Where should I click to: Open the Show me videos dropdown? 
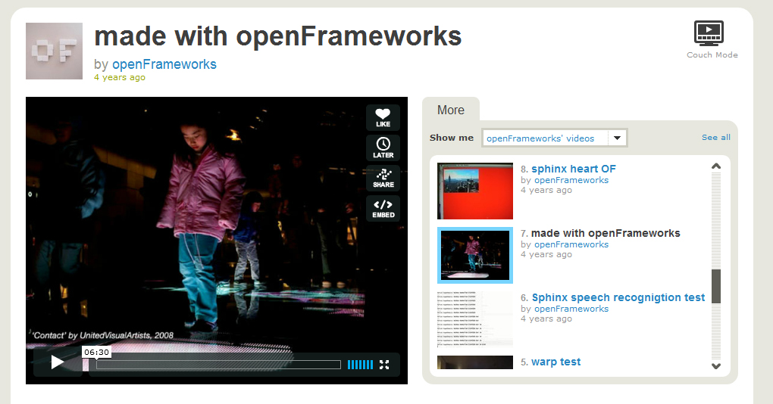pyautogui.click(x=555, y=138)
